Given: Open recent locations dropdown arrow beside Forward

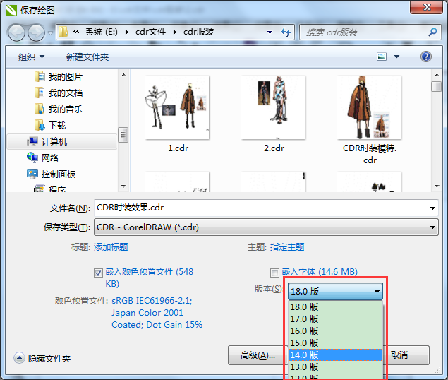Looking at the screenshot, I should [x=50, y=33].
